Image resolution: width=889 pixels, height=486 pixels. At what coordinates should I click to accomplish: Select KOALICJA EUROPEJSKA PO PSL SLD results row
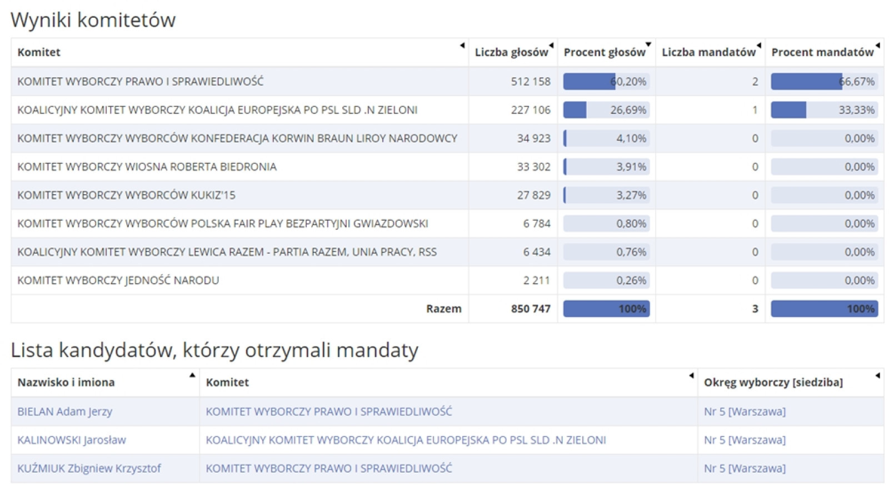click(447, 110)
